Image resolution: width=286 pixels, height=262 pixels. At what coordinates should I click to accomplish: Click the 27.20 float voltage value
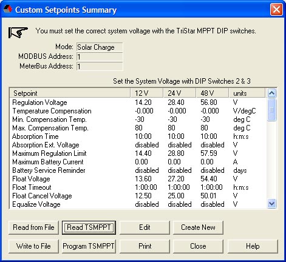[176, 179]
